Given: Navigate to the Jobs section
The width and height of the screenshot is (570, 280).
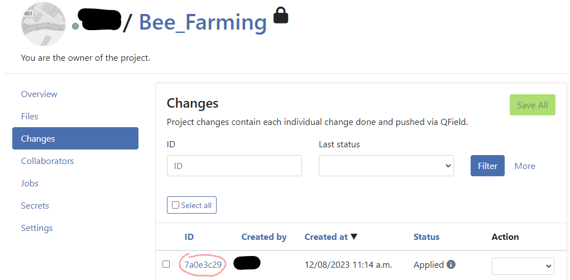Looking at the screenshot, I should tap(30, 183).
